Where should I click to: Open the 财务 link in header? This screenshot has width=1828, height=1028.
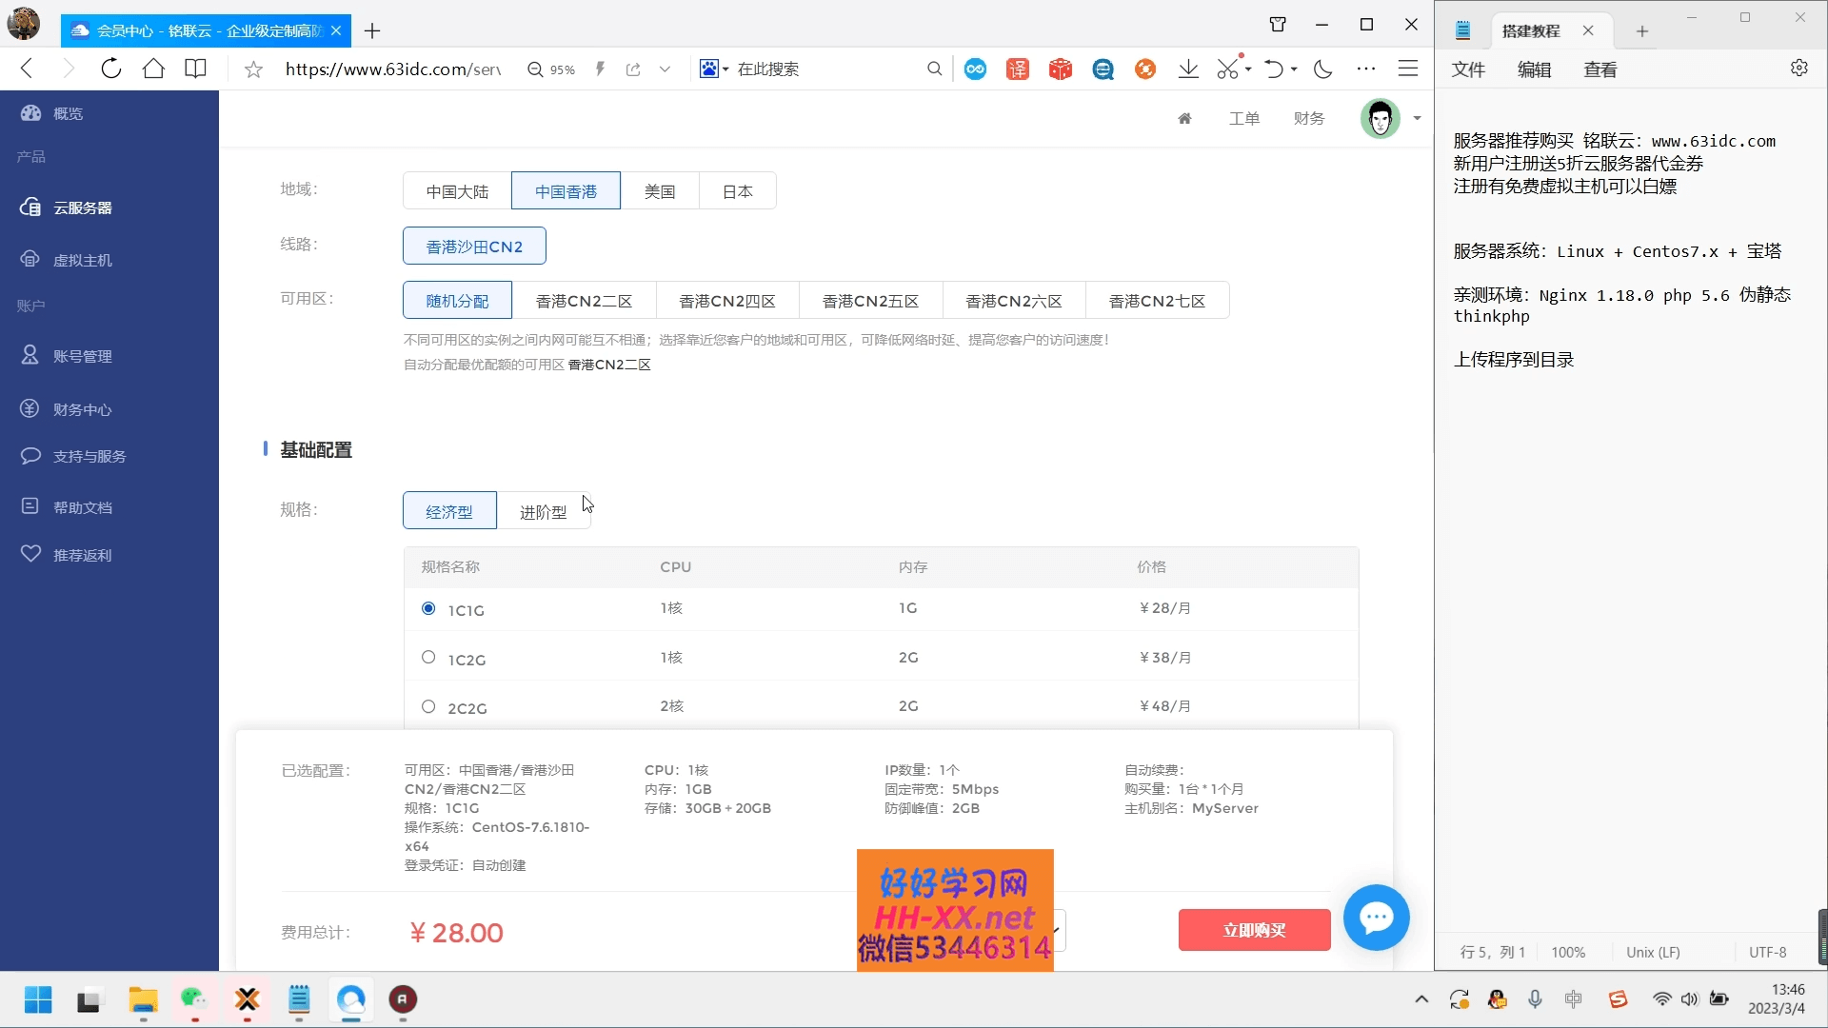click(1309, 118)
